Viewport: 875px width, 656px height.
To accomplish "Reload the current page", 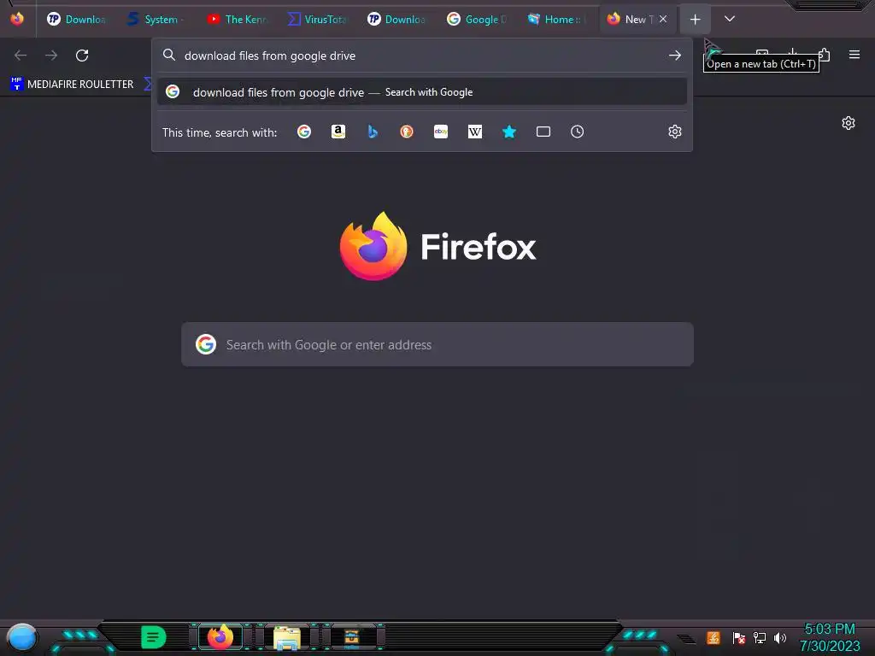I will pos(82,56).
